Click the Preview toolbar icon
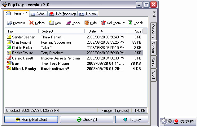 9,23
